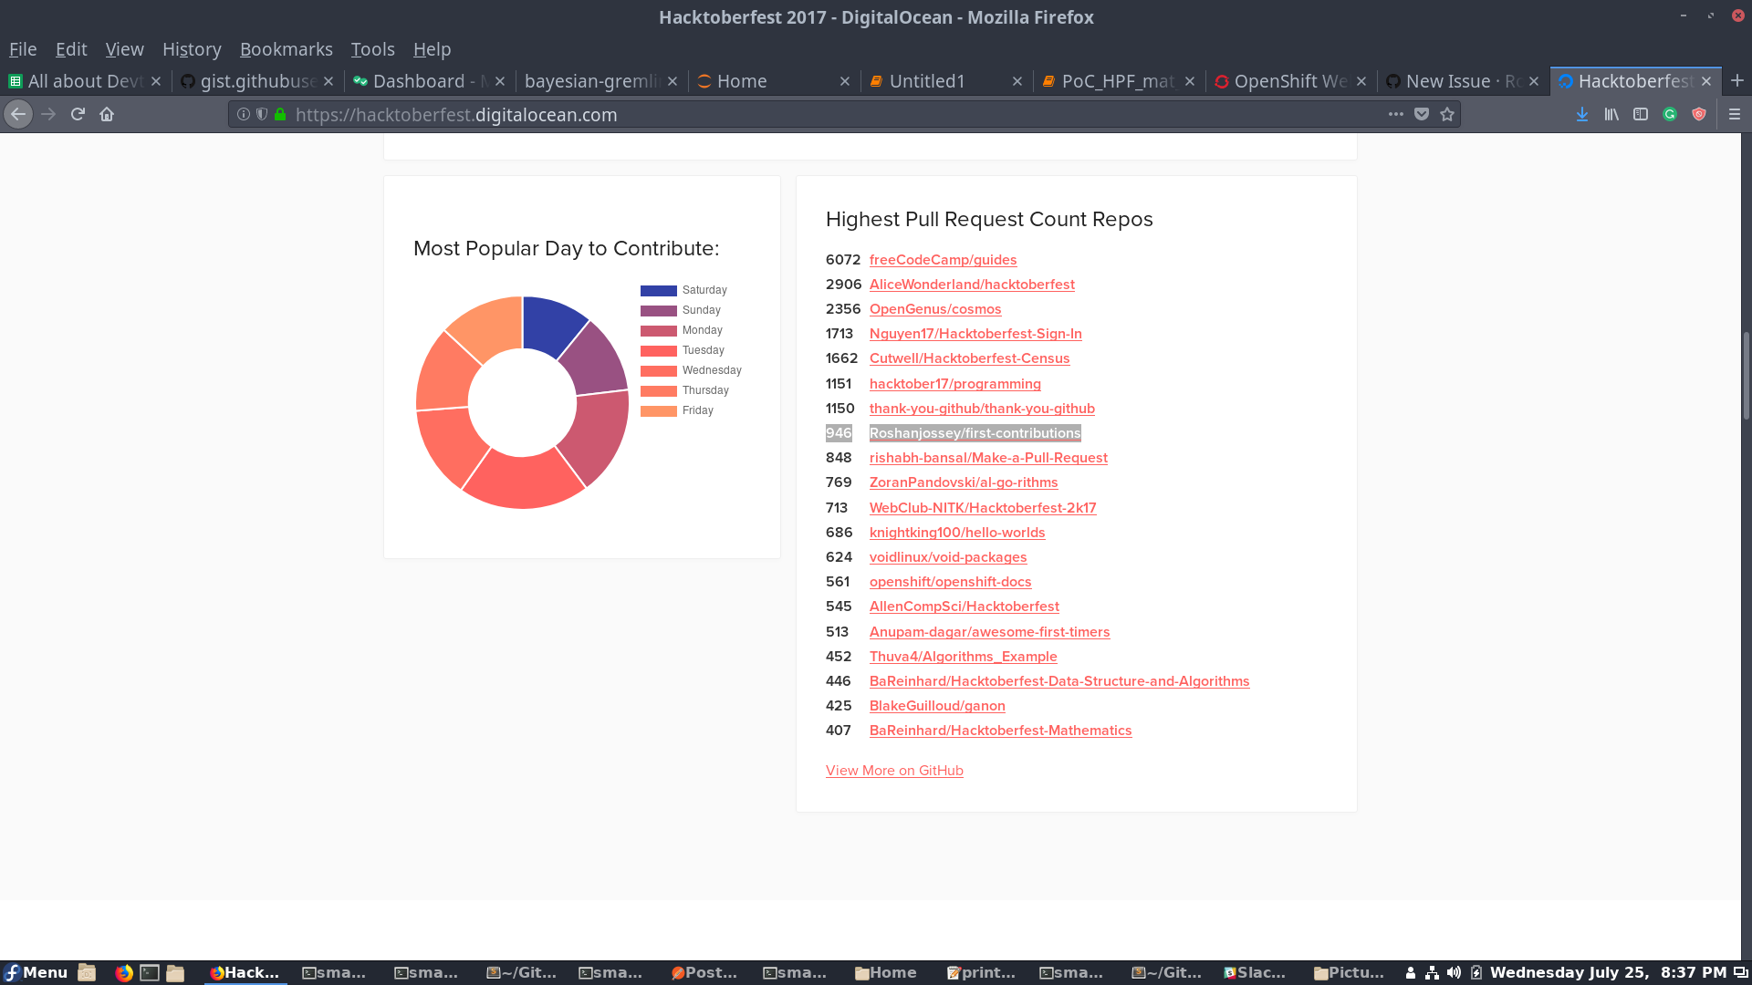Screen dimensions: 1752x985
Task: Open the OpenGenus/cosmos link
Action: coord(935,309)
